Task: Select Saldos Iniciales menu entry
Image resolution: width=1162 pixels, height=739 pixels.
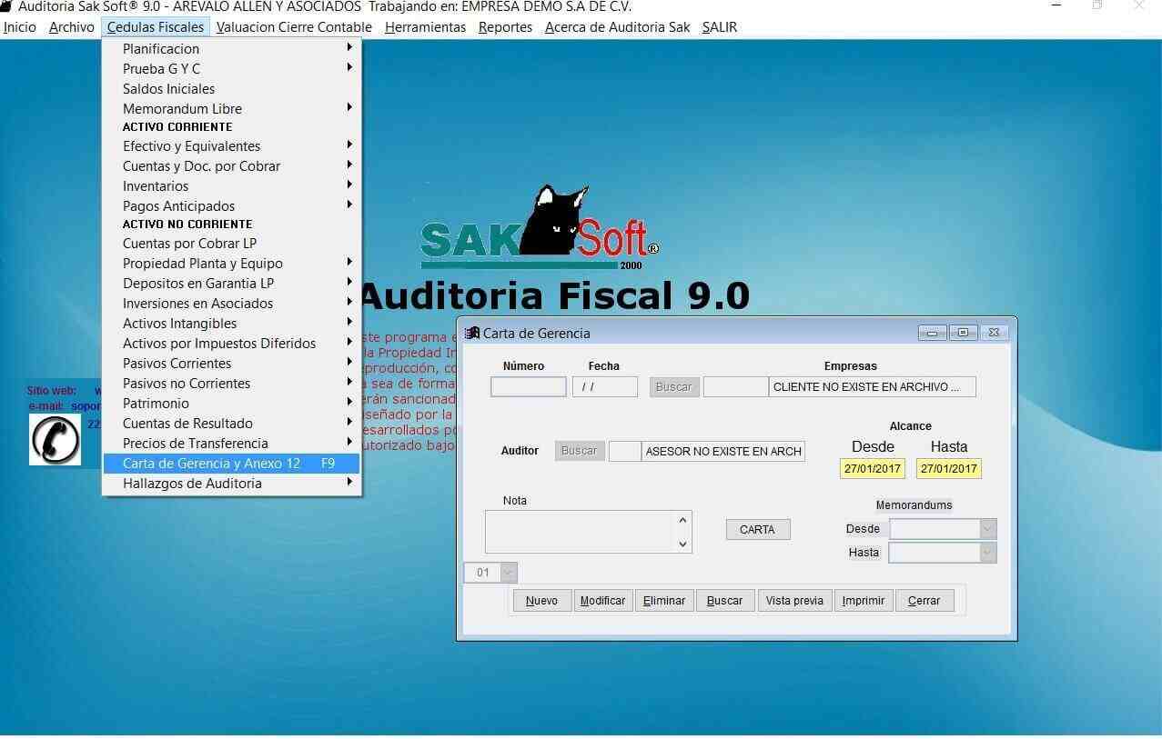Action: (232, 89)
